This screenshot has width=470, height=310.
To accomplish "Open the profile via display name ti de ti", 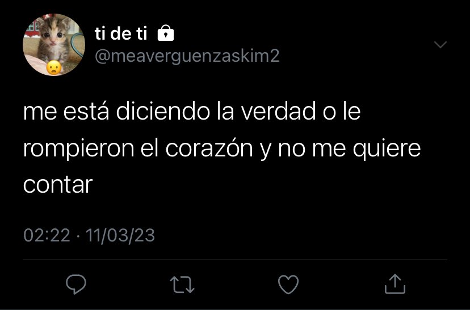I will click(x=121, y=33).
